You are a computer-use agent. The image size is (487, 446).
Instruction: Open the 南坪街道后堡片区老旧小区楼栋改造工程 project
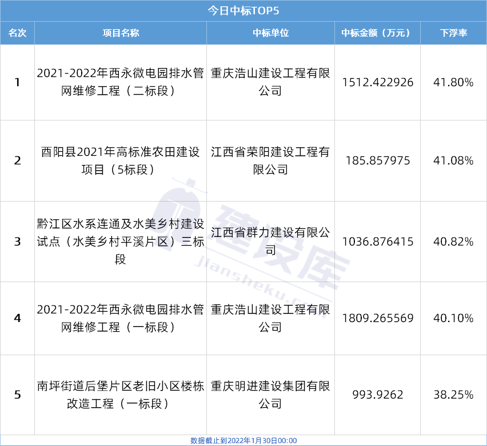pos(121,395)
